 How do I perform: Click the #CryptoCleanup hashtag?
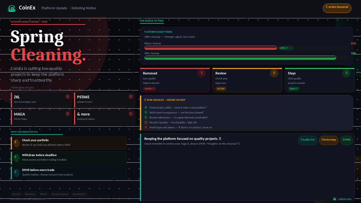(x=60, y=194)
